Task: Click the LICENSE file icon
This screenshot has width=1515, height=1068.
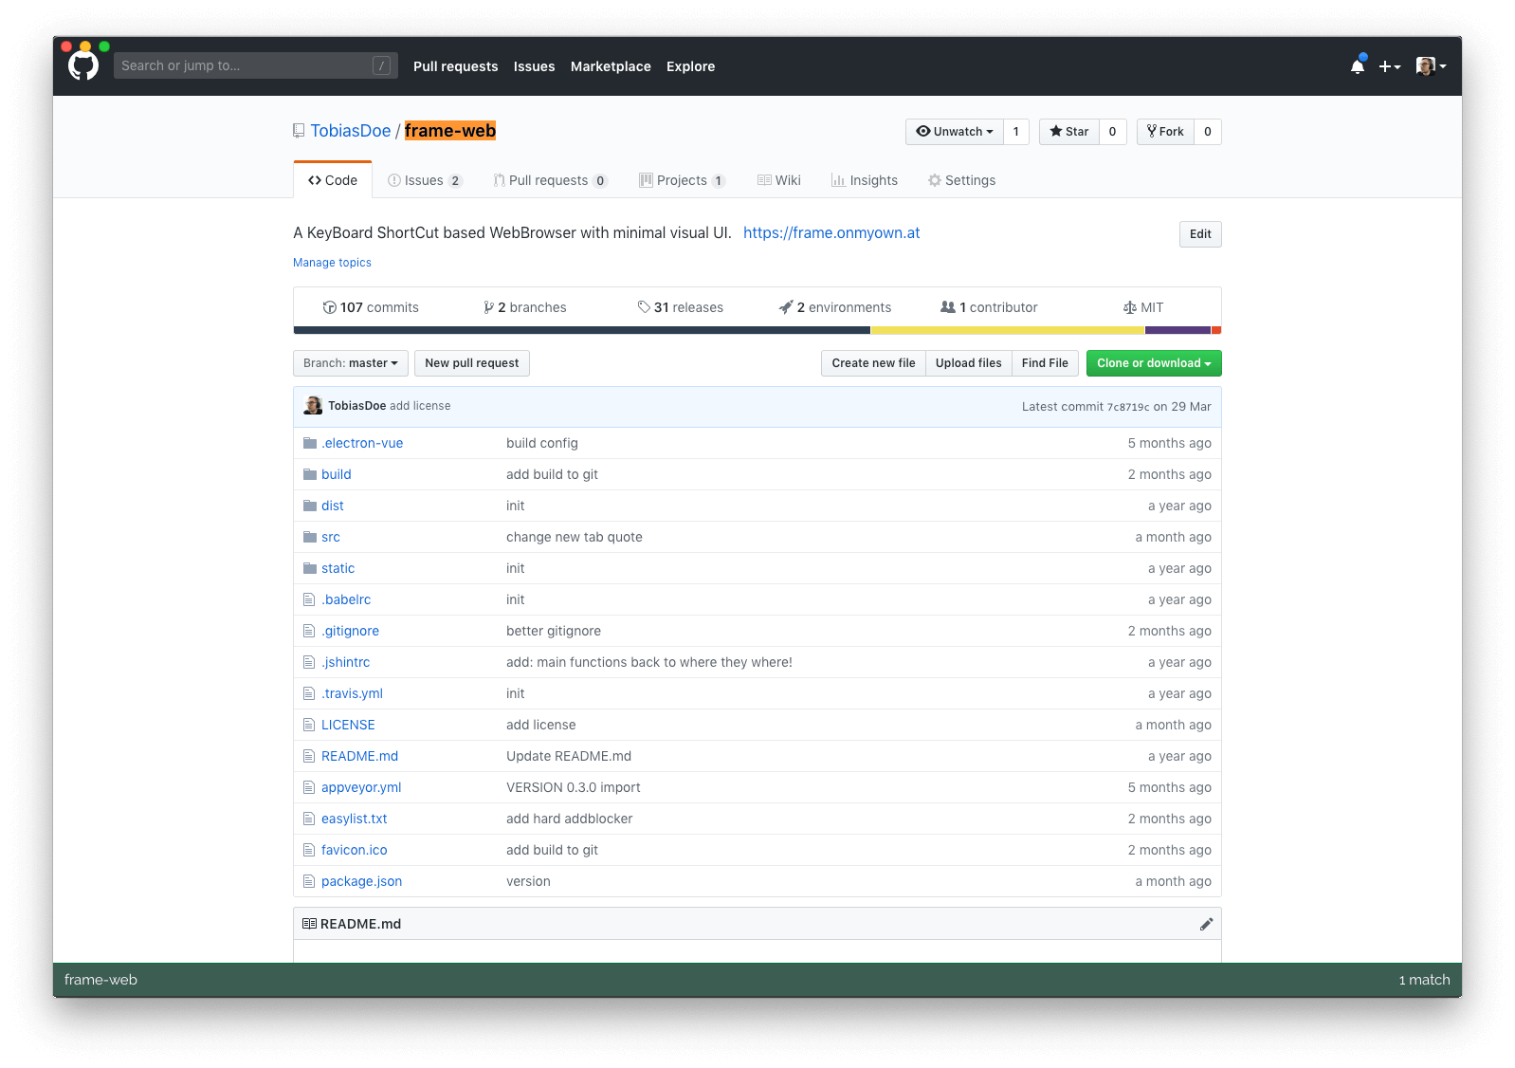Action: [x=309, y=725]
